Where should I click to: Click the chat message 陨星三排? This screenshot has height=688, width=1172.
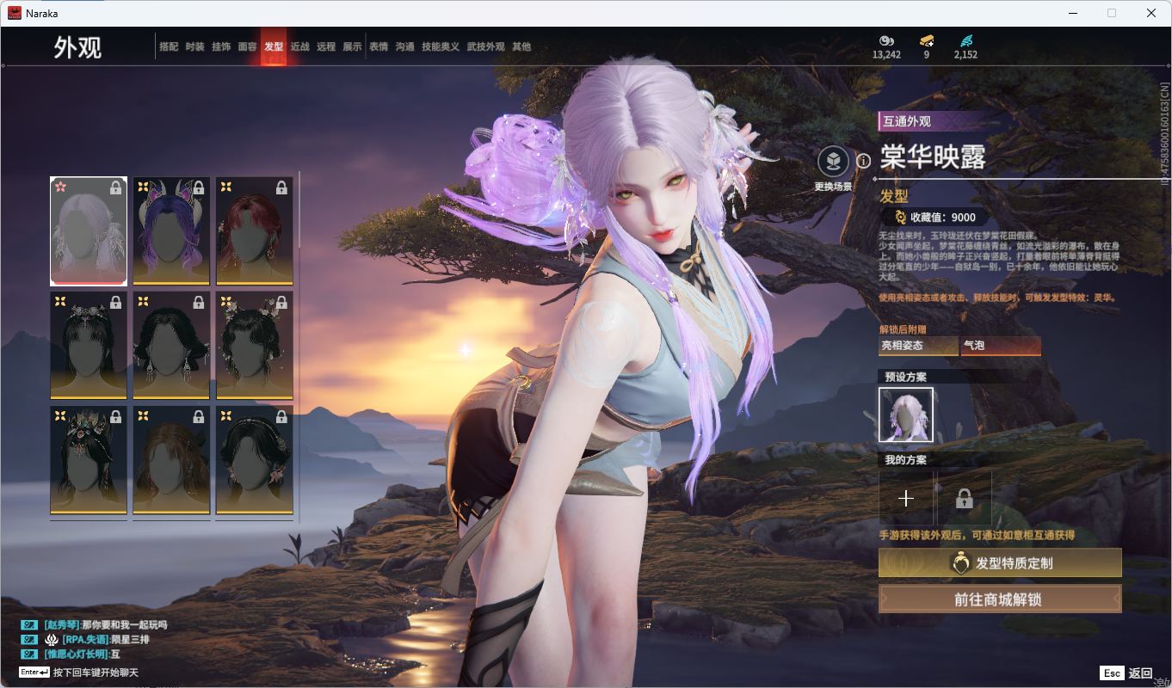pos(131,640)
